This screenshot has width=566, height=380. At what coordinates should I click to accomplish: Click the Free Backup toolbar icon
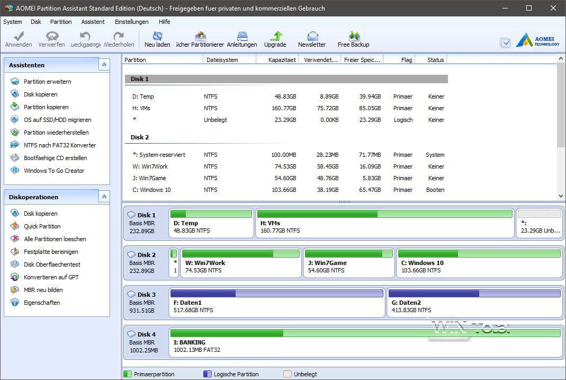(354, 37)
